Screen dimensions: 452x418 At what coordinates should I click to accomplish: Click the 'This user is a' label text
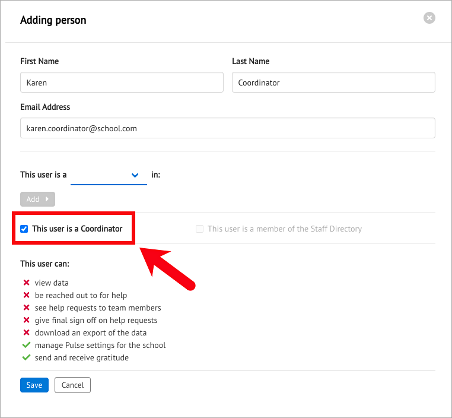(x=43, y=175)
